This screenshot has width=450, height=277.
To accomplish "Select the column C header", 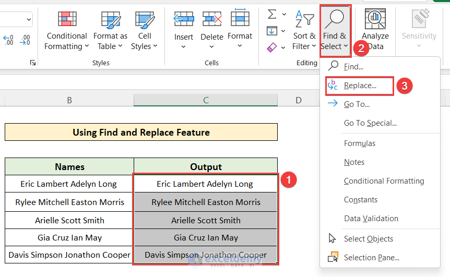I will click(206, 100).
